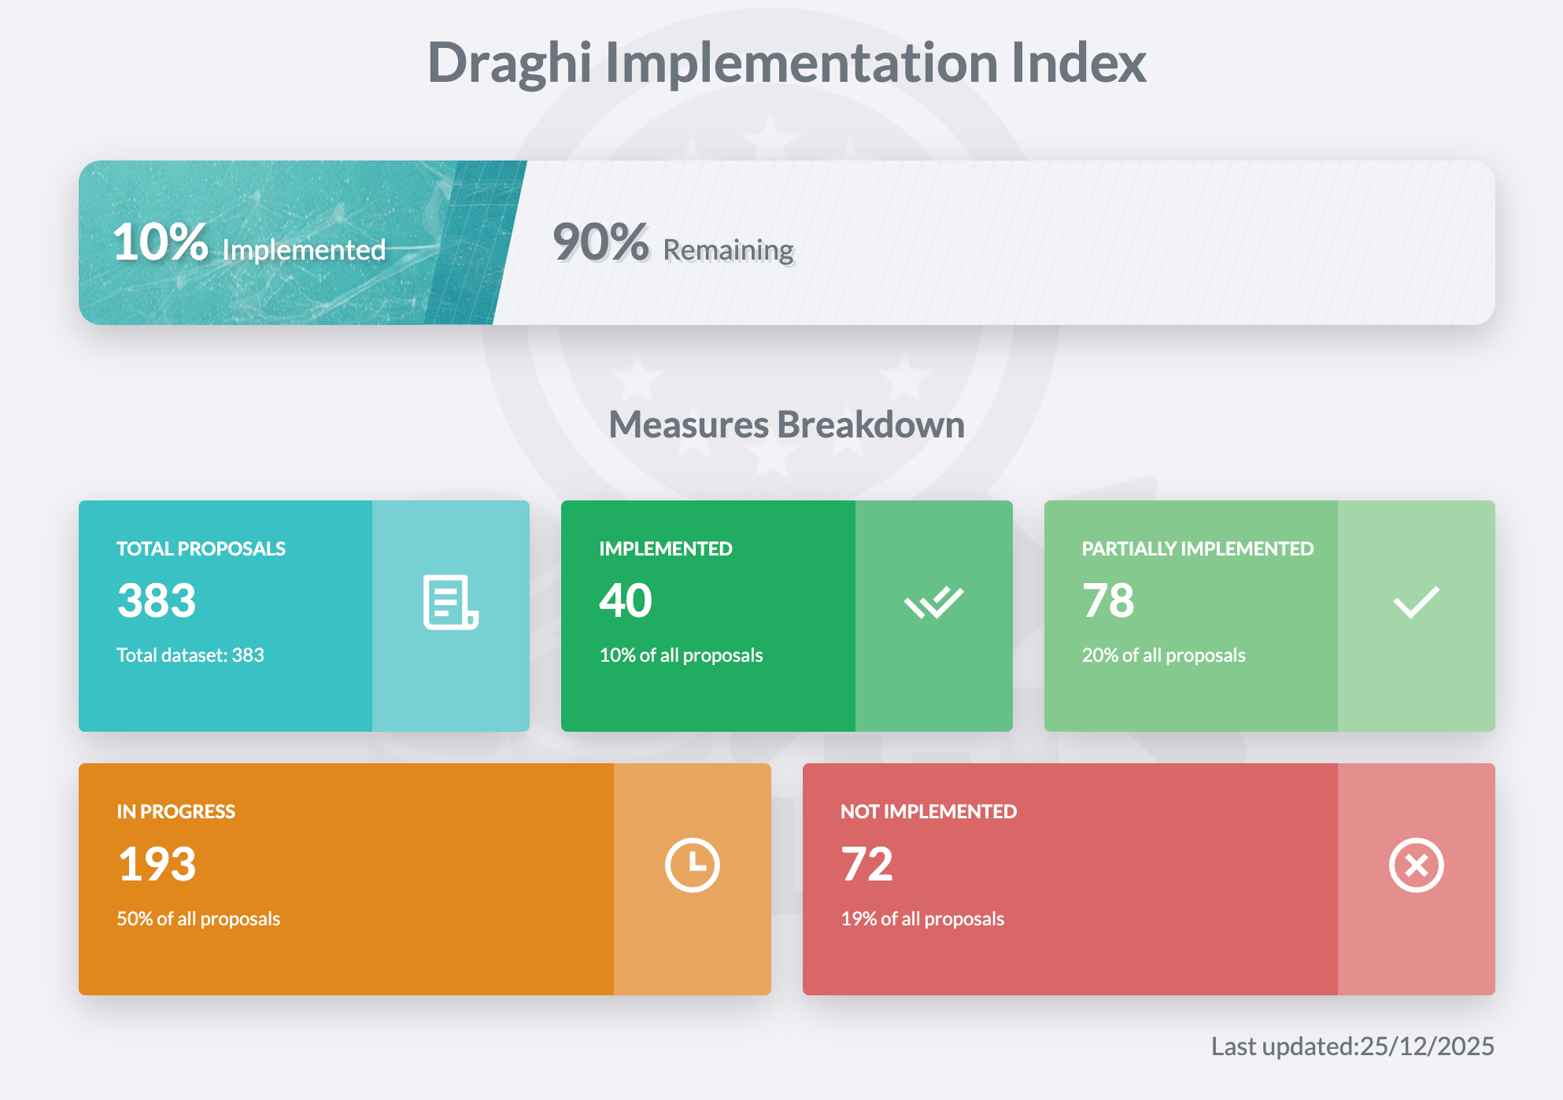This screenshot has width=1563, height=1100.
Task: Click the Draghi Implementation Index title
Action: pos(786,62)
